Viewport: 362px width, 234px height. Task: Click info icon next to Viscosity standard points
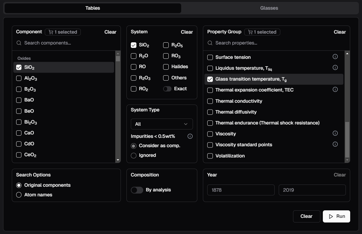click(335, 144)
